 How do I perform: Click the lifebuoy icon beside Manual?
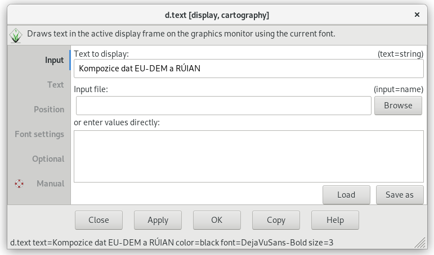(x=19, y=184)
